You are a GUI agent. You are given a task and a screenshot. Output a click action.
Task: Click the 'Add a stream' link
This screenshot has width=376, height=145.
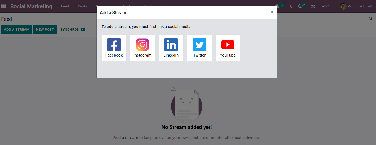(x=126, y=137)
